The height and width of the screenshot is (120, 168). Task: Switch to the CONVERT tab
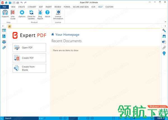[32, 7]
